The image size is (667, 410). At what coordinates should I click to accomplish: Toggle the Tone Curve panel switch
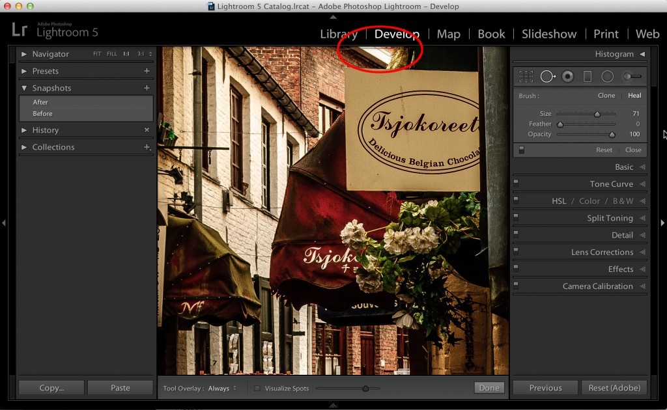pos(516,183)
